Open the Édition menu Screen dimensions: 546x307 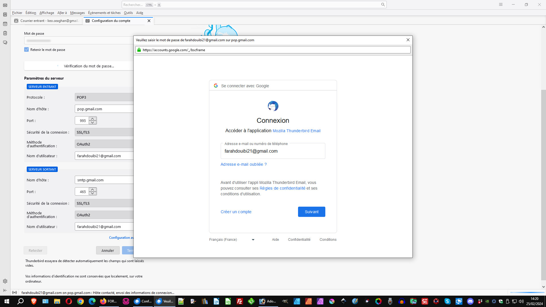(31, 13)
